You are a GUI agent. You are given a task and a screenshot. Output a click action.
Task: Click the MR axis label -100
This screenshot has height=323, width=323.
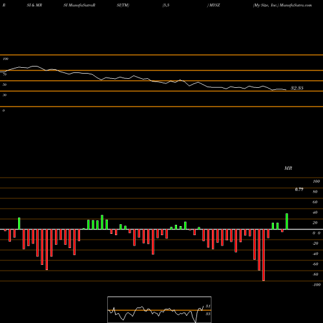click(317, 285)
